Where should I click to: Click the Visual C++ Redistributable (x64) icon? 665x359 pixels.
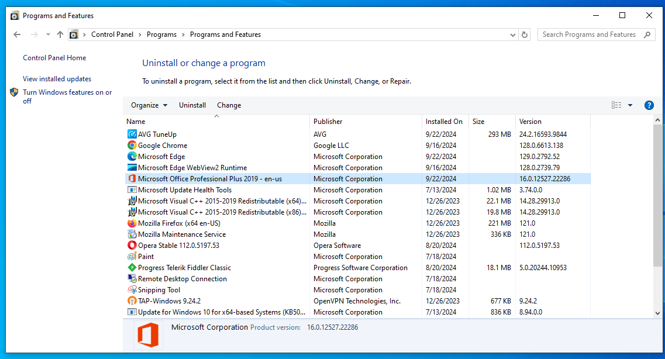(x=132, y=201)
